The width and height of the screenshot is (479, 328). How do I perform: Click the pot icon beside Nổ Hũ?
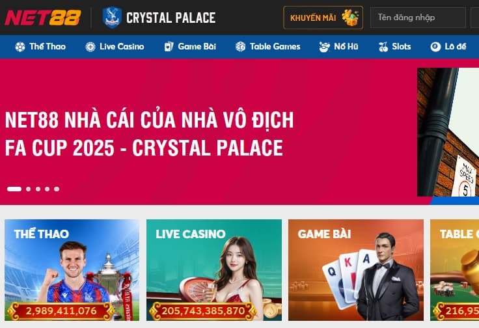point(324,47)
